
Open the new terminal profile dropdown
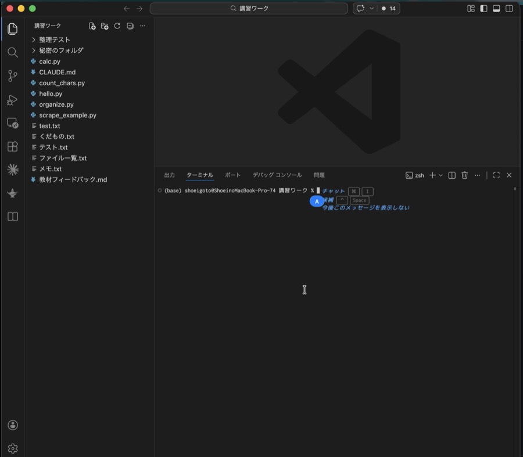click(x=440, y=175)
